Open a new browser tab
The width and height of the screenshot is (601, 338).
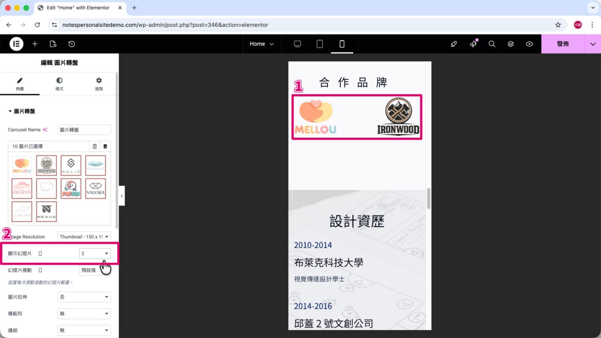click(x=134, y=8)
